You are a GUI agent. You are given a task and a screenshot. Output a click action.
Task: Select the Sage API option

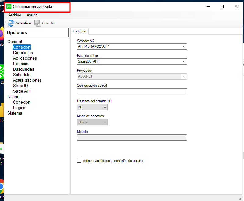click(x=22, y=91)
